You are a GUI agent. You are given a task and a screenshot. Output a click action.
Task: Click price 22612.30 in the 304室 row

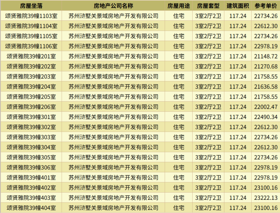266,147
